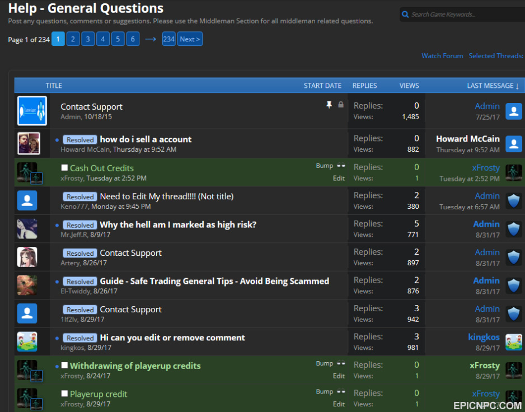
Task: Click Artery's anime avatar
Action: click(x=27, y=257)
